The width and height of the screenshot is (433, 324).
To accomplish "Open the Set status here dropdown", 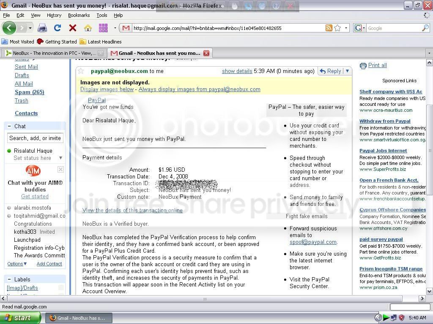I will tap(60, 158).
